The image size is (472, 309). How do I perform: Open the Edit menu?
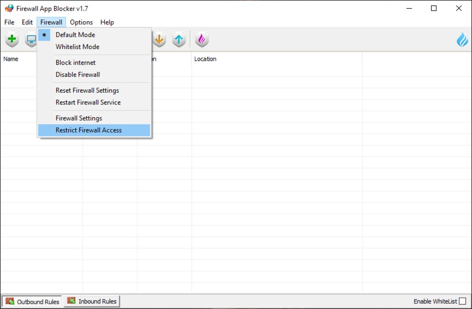[x=27, y=22]
